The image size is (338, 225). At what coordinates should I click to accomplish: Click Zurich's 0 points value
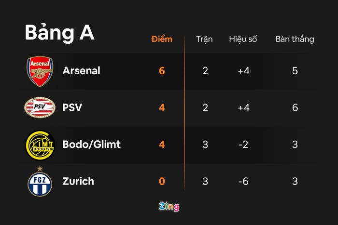coord(162,181)
